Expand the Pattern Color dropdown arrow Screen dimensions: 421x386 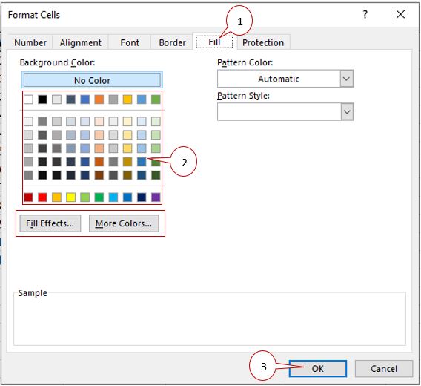(347, 79)
